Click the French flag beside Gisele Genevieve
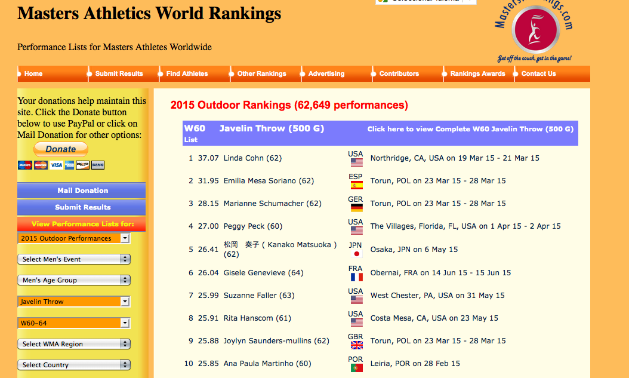629x378 pixels. [356, 277]
